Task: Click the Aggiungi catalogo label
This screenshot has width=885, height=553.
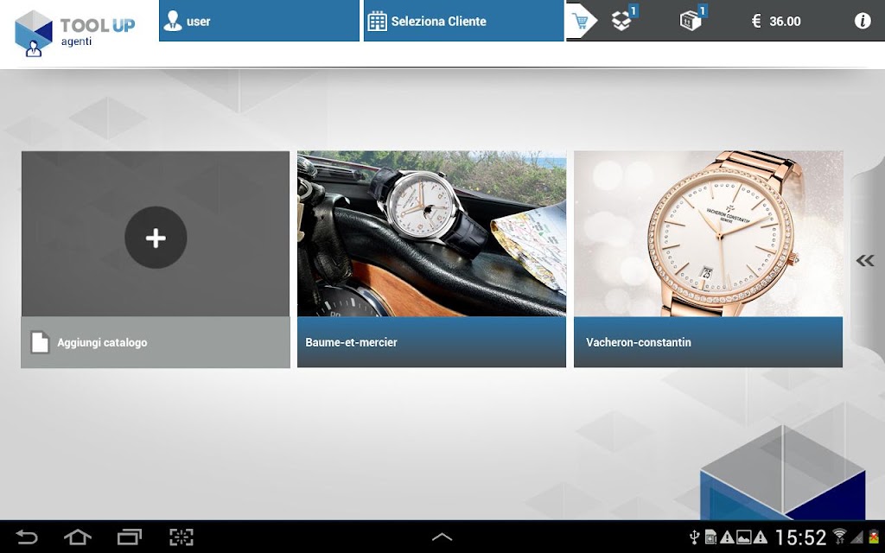Action: pos(102,342)
